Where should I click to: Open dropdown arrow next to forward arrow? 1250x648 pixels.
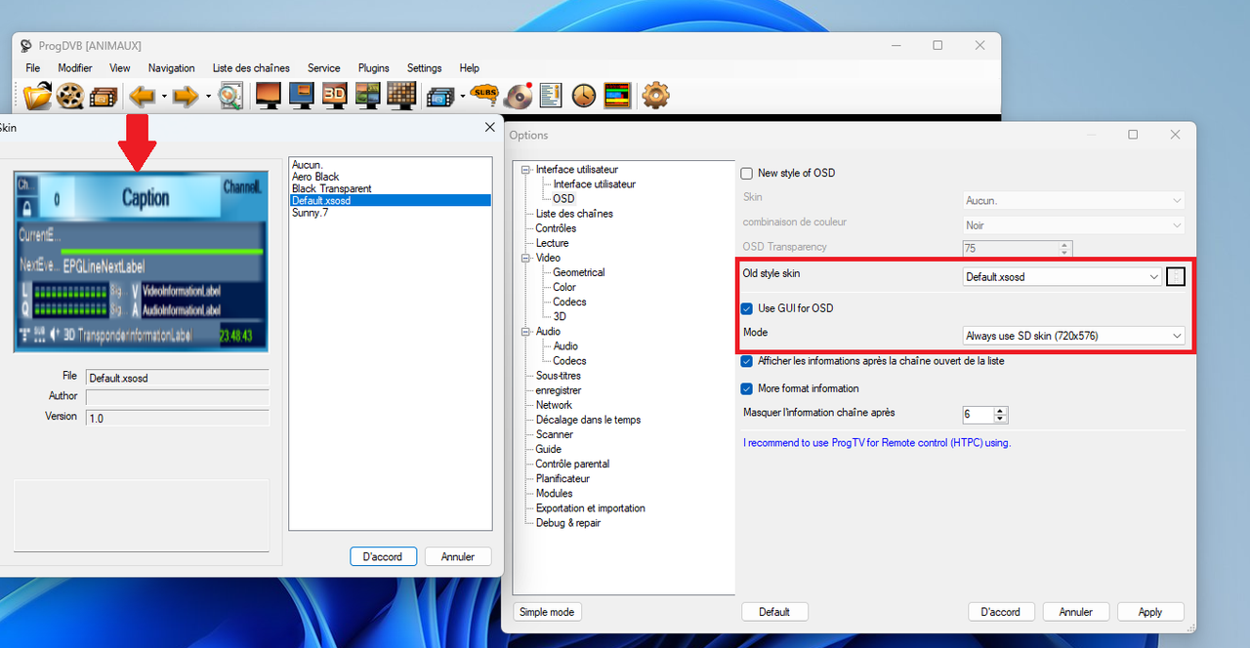208,97
